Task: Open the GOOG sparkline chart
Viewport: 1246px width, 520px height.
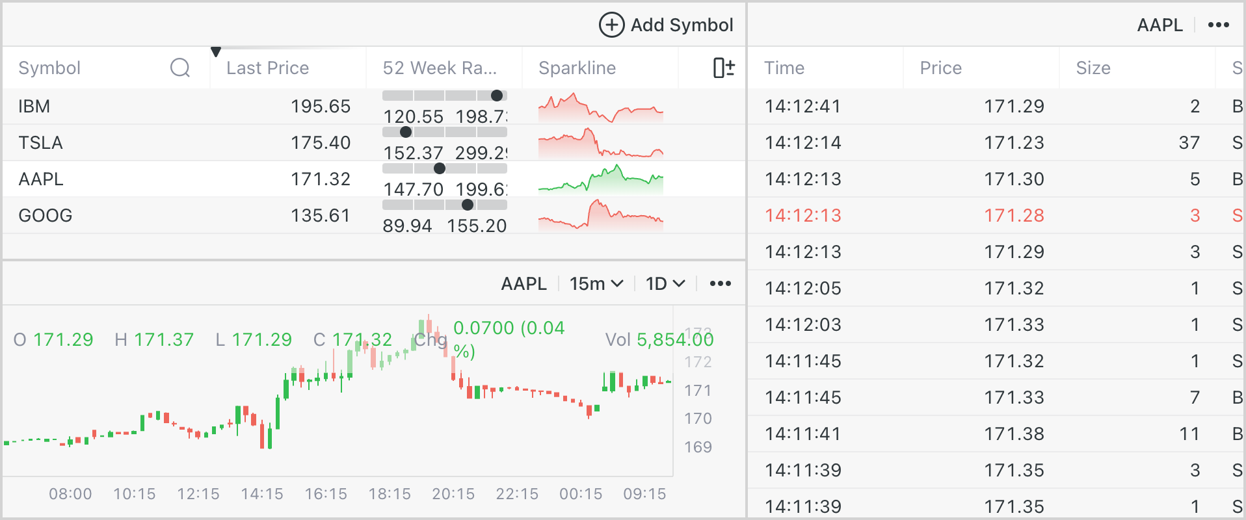Action: pos(601,216)
